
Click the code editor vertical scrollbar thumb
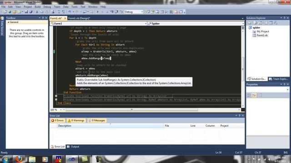click(243, 69)
